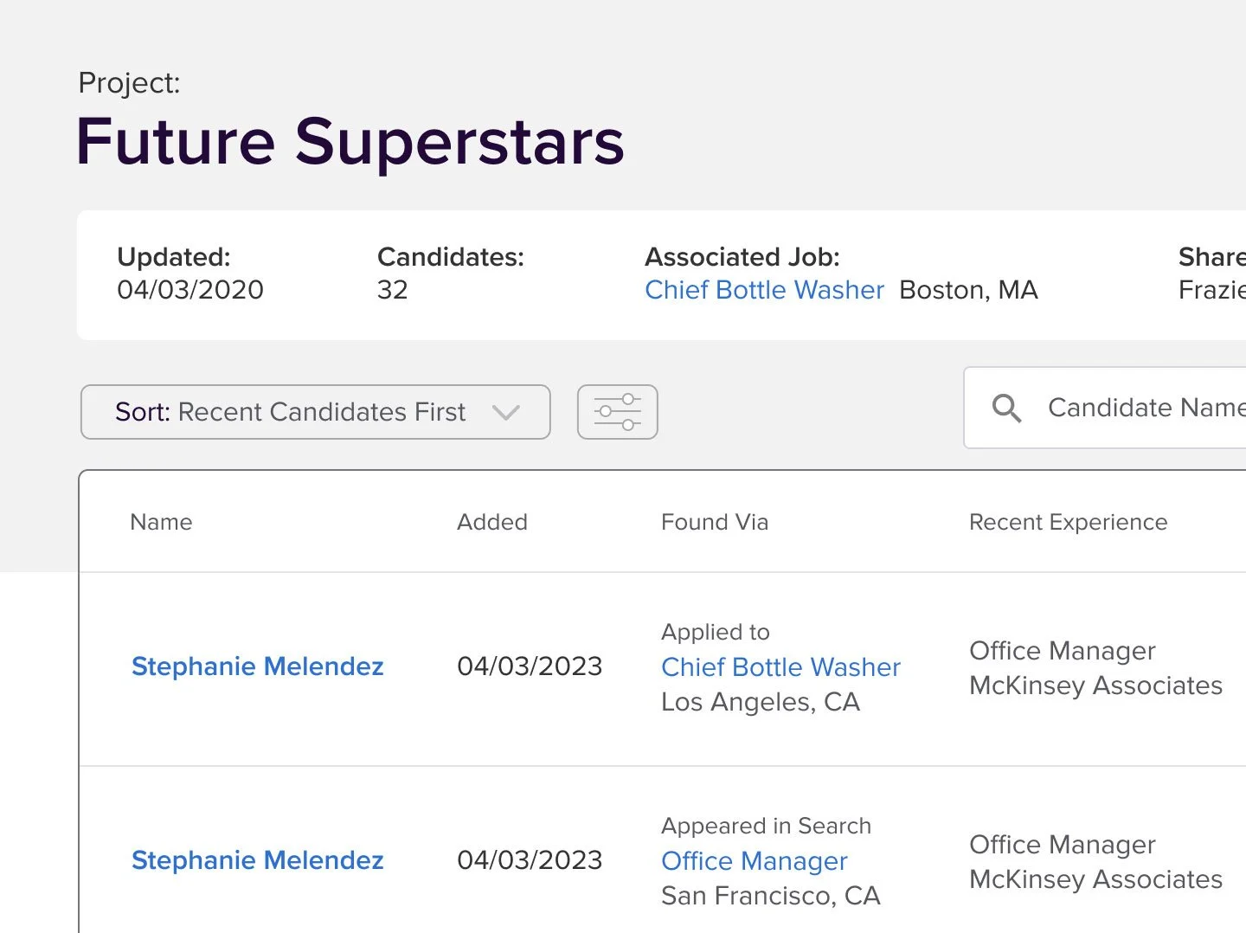
Task: Click the Boston, MA job location
Action: click(x=968, y=290)
